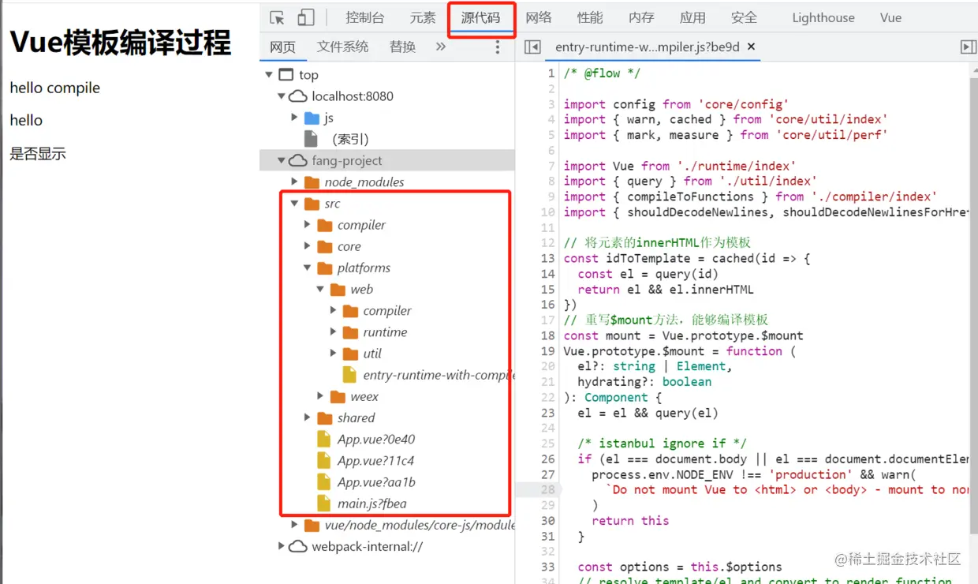Collapse the src folder arrow
978x584 pixels.
(x=294, y=204)
